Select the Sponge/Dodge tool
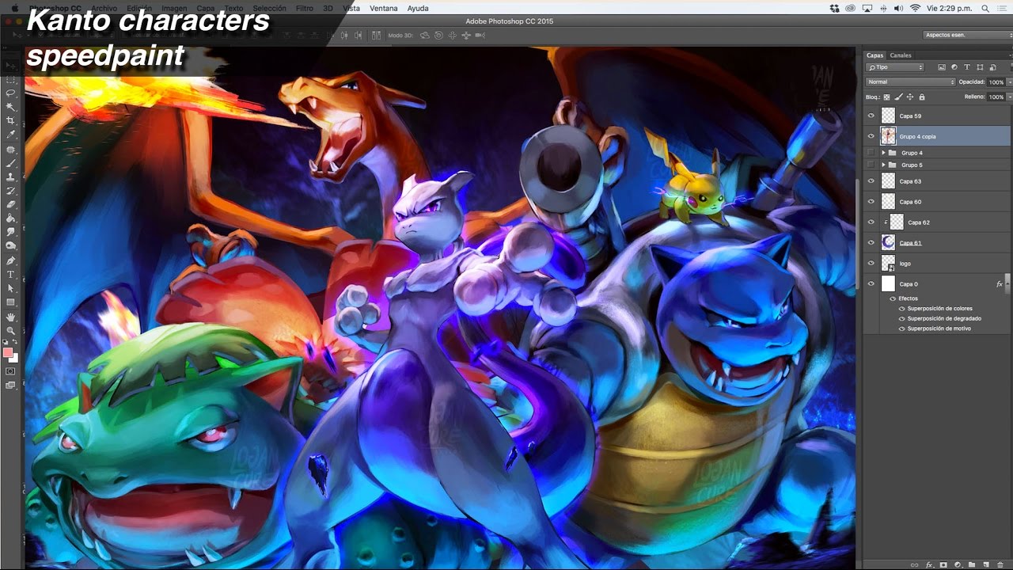This screenshot has width=1013, height=570. (x=10, y=245)
